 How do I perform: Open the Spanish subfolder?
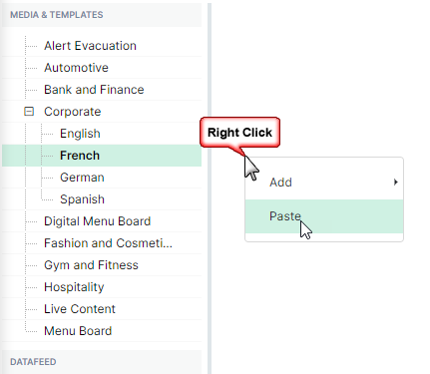[x=82, y=199]
